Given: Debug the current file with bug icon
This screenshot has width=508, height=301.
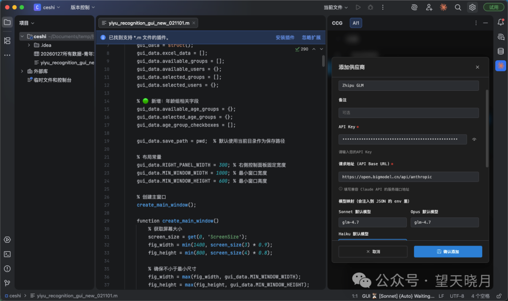Looking at the screenshot, I should [x=370, y=7].
